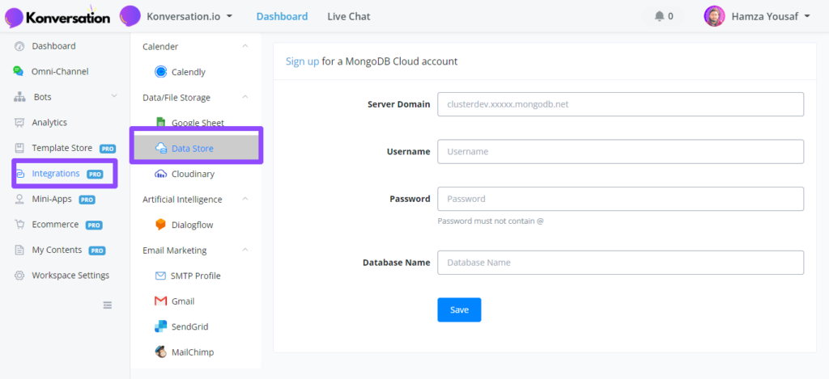Click the blue Save button
Image resolution: width=829 pixels, height=379 pixels.
pyautogui.click(x=459, y=310)
